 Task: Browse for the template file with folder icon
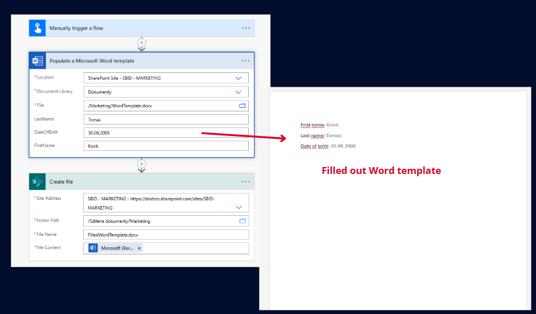(242, 106)
